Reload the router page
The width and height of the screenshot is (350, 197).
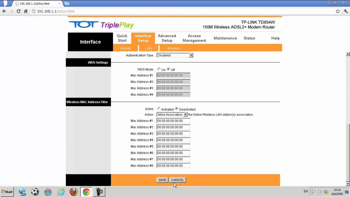click(19, 11)
